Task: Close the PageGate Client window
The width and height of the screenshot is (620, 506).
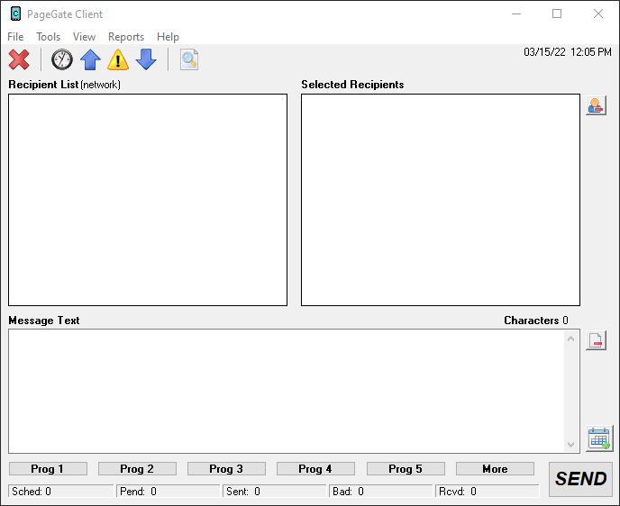Action: click(598, 14)
